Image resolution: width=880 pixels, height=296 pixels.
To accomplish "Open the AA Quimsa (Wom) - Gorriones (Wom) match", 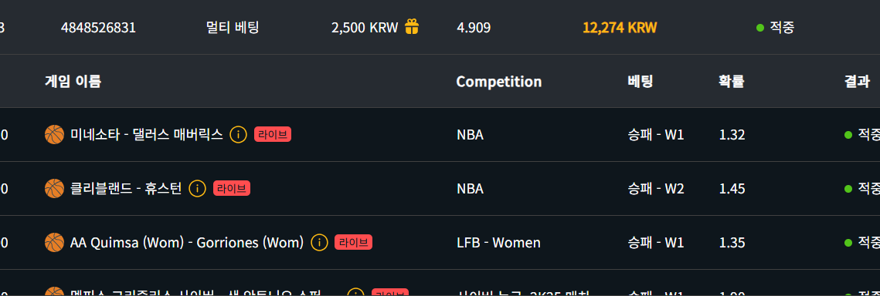I will (187, 243).
